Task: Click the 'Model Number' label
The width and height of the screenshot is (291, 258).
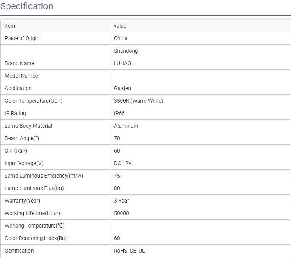Action: [x=22, y=76]
